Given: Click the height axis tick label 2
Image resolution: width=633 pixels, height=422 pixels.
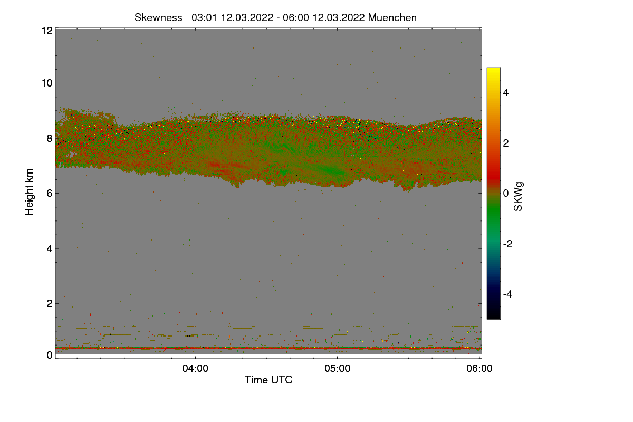Looking at the screenshot, I should click(49, 303).
